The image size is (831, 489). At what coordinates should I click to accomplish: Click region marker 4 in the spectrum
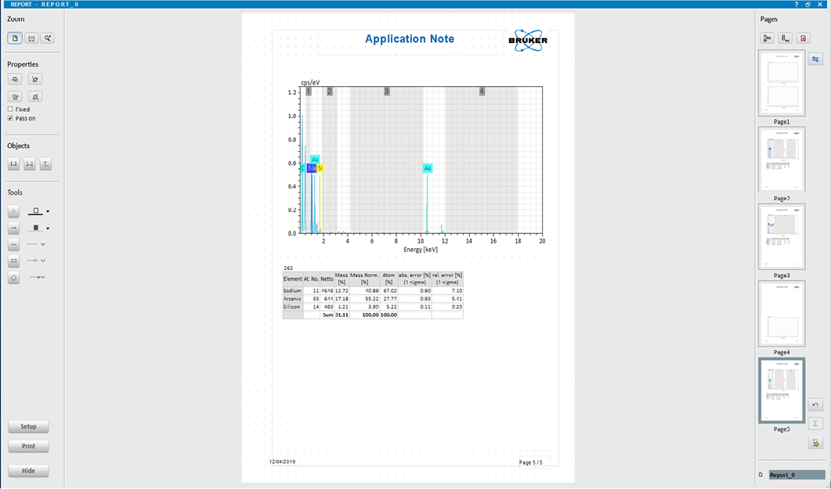click(482, 92)
